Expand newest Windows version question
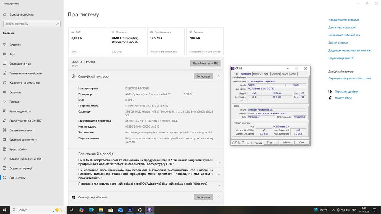This screenshot has height=214, width=381. point(219,186)
